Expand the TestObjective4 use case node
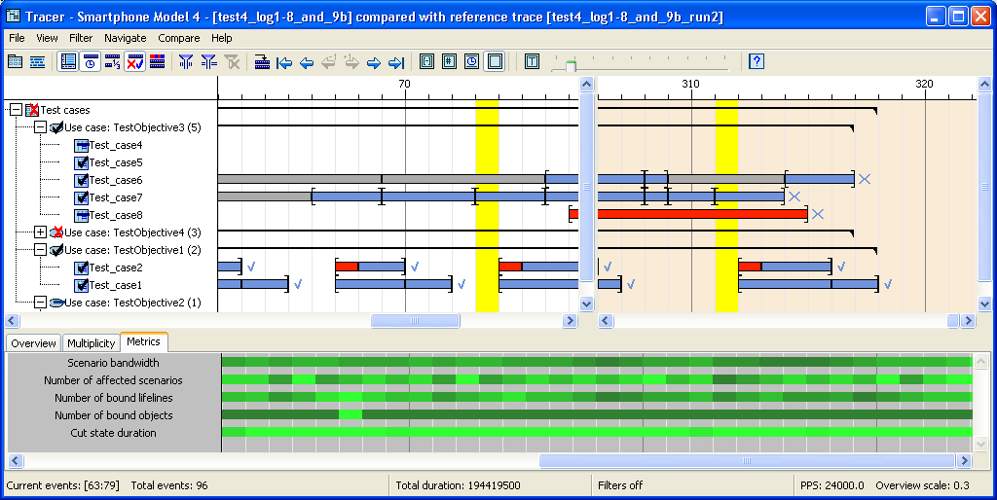This screenshot has height=500, width=997. 40,232
